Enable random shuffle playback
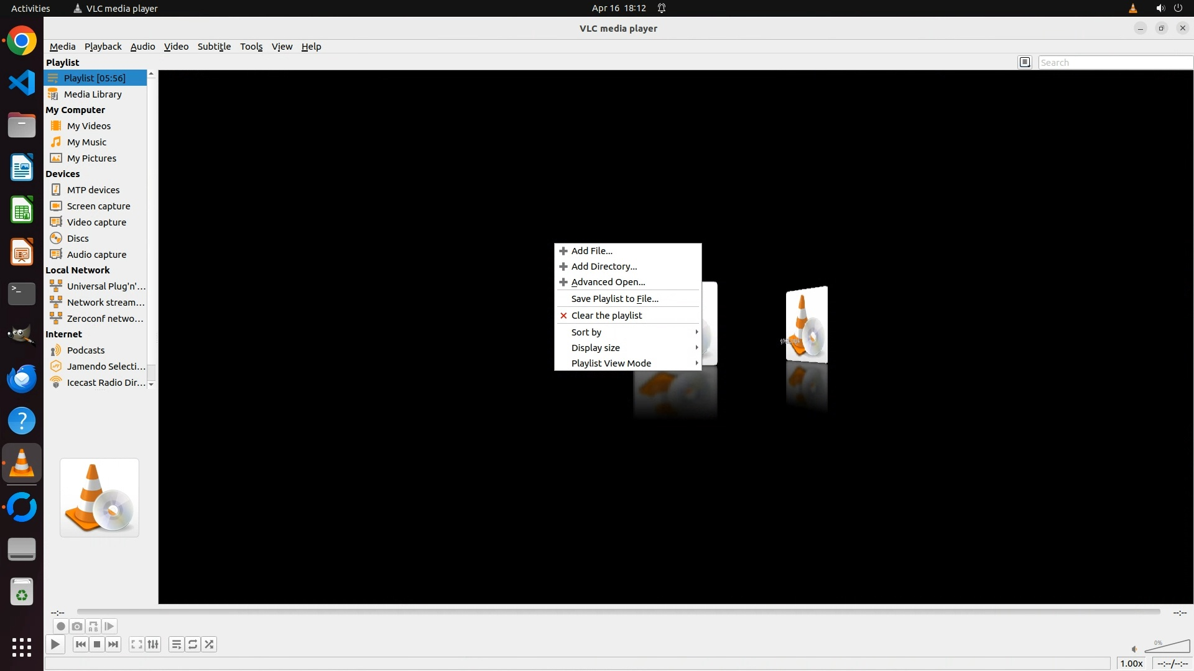 [210, 644]
